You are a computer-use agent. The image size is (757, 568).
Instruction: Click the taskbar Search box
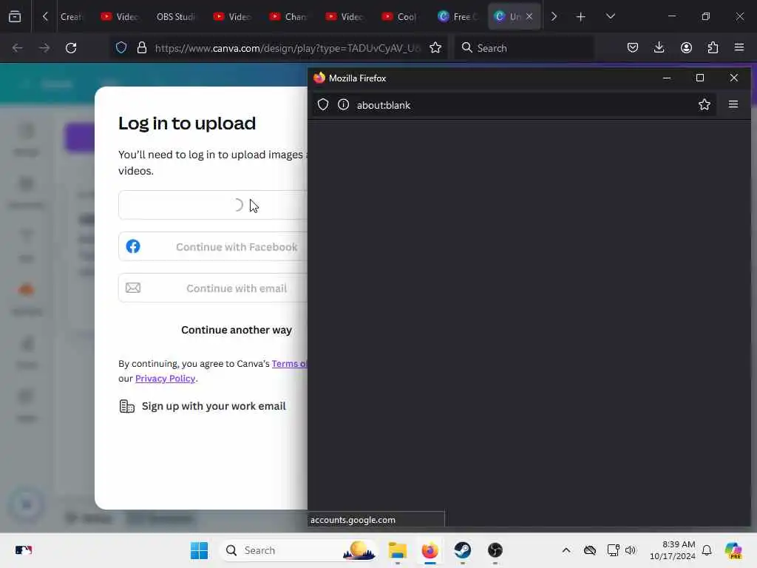299,550
